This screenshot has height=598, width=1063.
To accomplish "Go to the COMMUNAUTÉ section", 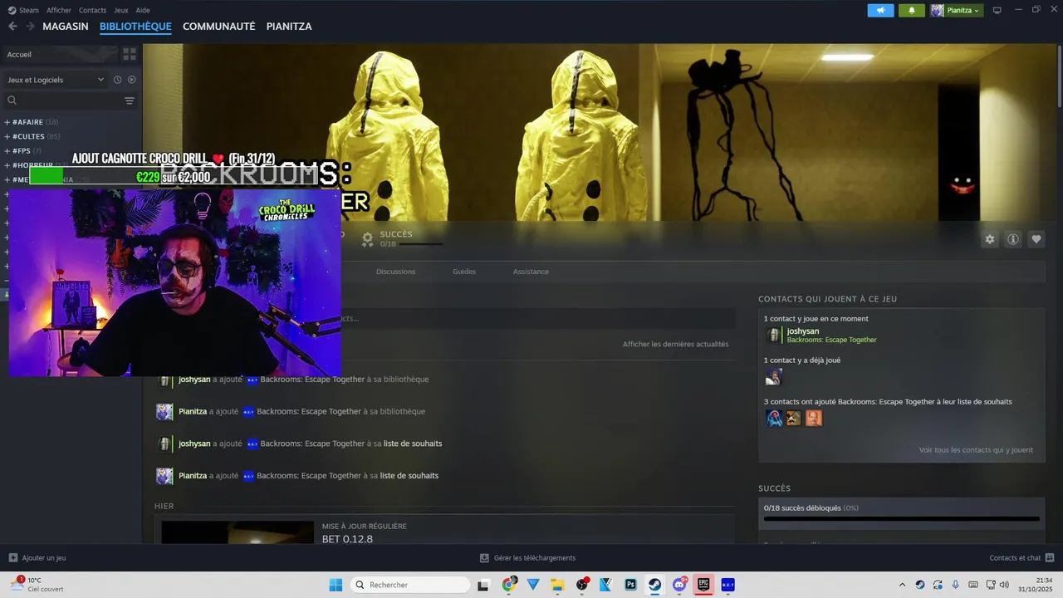I will pos(219,27).
